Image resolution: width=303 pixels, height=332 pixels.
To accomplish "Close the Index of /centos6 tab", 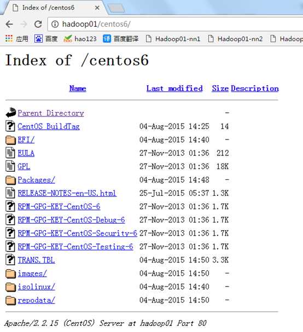I will 97,8.
